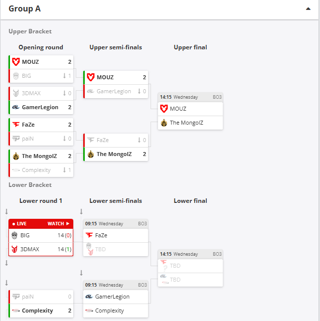The image size is (320, 321).
Task: Click the down arrow beside paiN's opening score
Action: pos(65,139)
